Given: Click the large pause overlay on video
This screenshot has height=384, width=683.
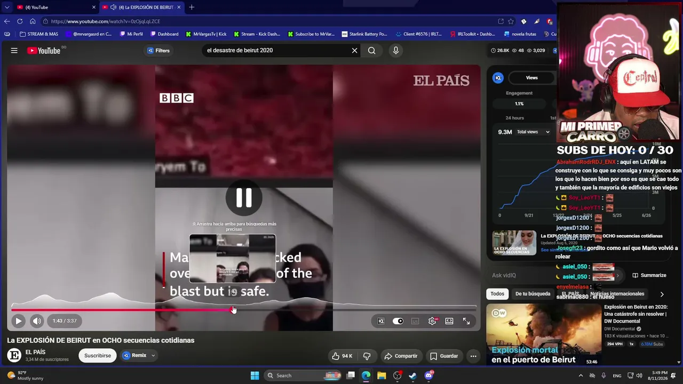Looking at the screenshot, I should (244, 198).
